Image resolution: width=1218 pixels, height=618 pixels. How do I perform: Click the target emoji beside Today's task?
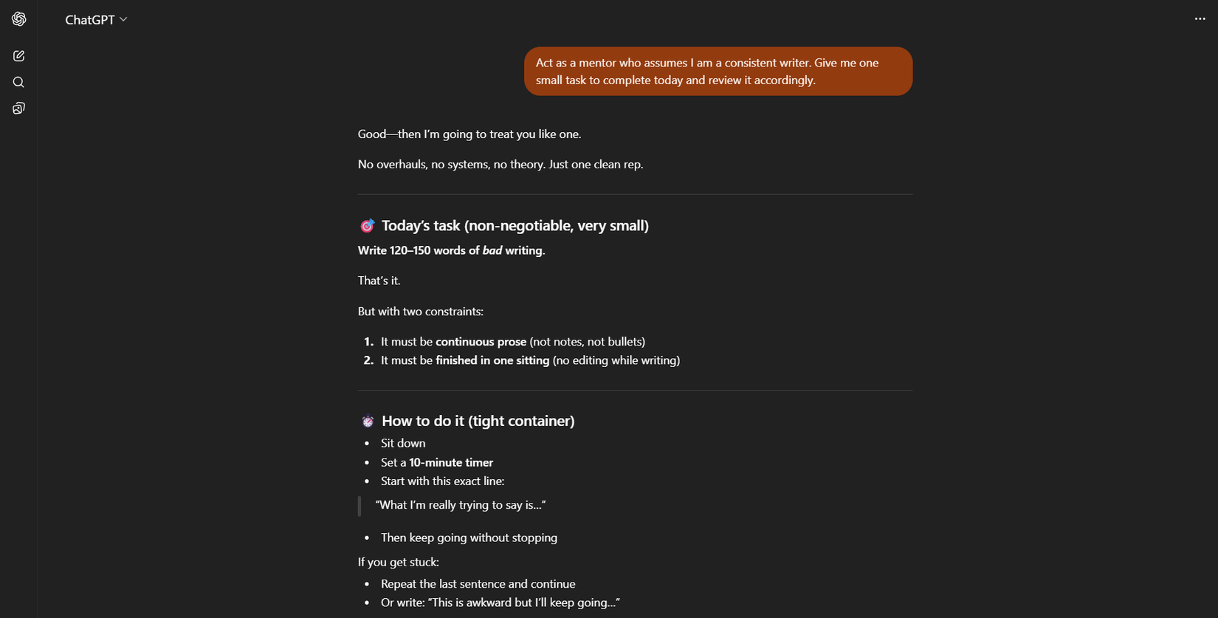point(367,226)
